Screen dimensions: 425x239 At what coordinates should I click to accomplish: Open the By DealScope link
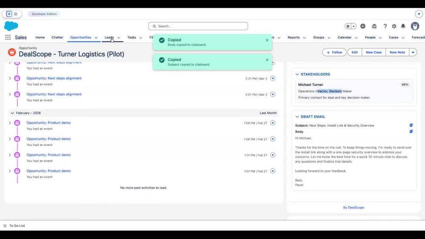click(x=354, y=207)
